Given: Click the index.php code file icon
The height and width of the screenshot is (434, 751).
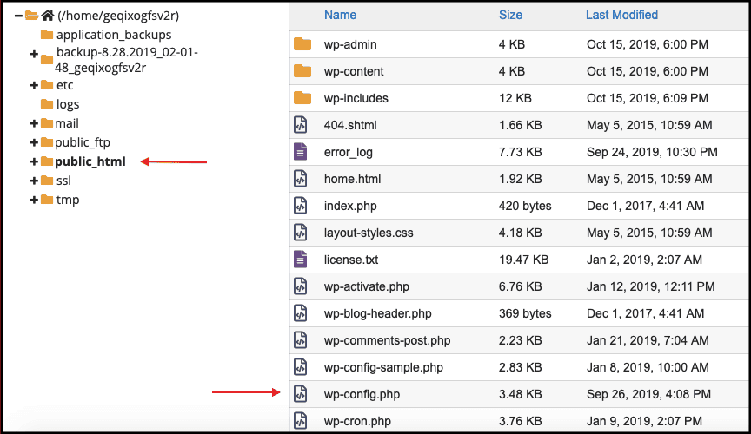Looking at the screenshot, I should coord(300,206).
